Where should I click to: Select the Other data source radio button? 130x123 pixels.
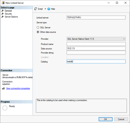pos(38,32)
